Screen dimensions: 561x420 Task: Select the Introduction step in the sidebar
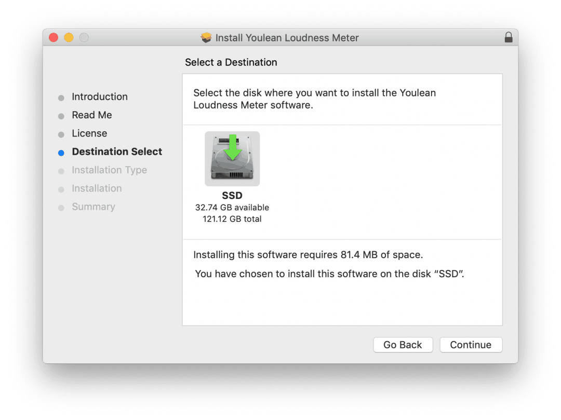(100, 97)
